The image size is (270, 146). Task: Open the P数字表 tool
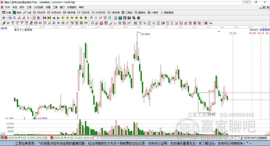pos(69,13)
